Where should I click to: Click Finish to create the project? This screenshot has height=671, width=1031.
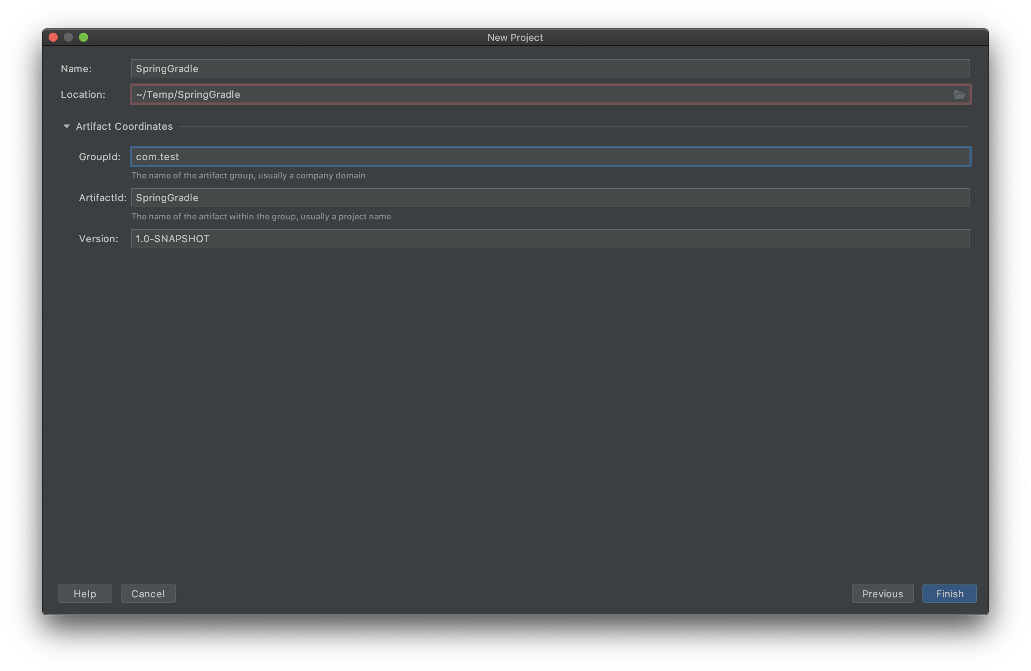[949, 594]
